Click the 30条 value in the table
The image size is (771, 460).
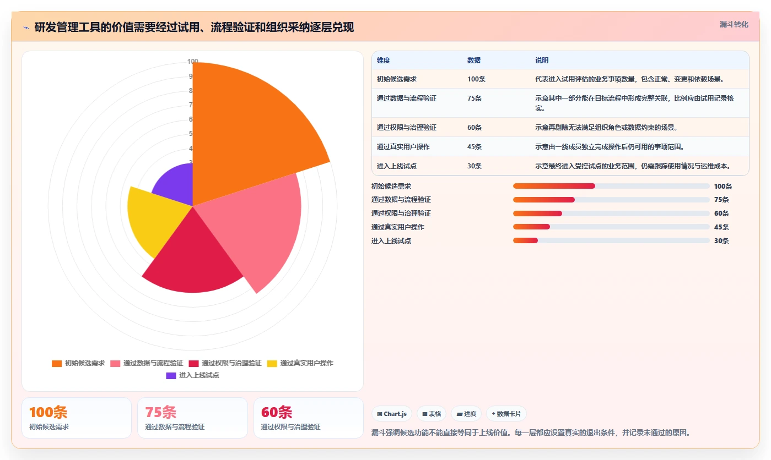pyautogui.click(x=475, y=166)
